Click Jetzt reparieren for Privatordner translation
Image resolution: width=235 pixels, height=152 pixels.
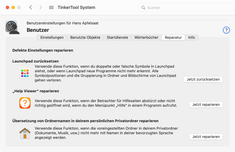click(206, 137)
